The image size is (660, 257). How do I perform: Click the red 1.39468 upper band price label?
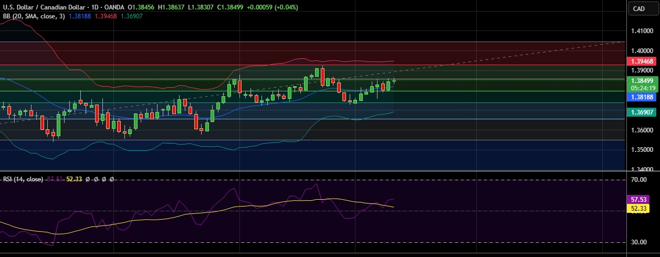pos(642,61)
